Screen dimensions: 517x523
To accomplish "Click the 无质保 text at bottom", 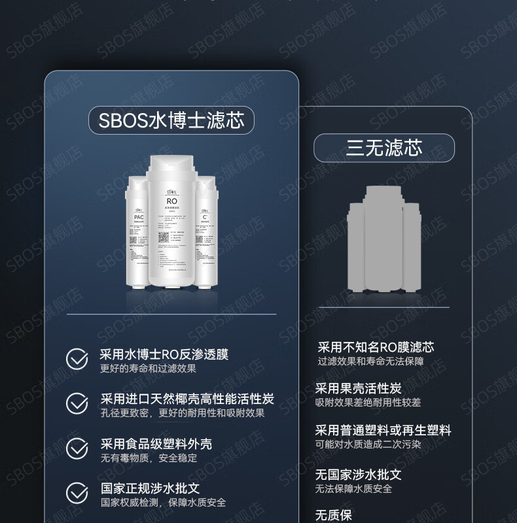I will click(334, 515).
